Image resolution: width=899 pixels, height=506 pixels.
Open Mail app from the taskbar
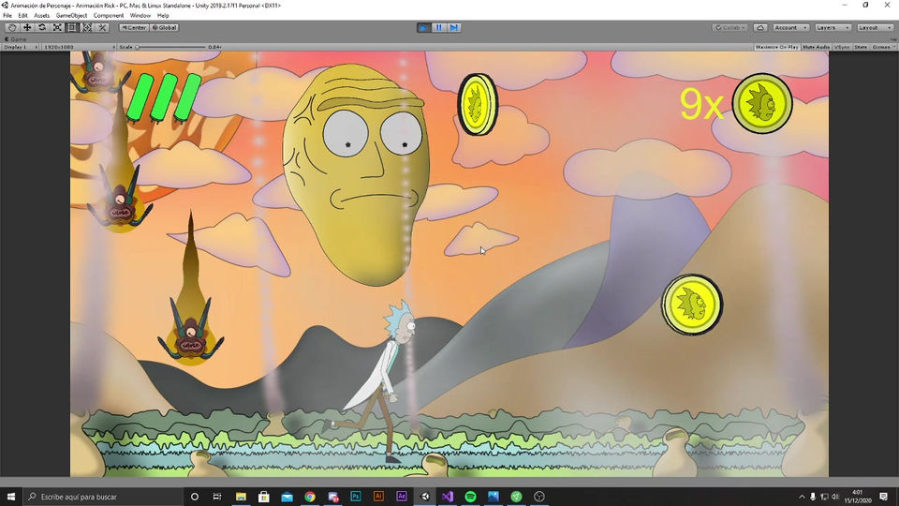(287, 497)
